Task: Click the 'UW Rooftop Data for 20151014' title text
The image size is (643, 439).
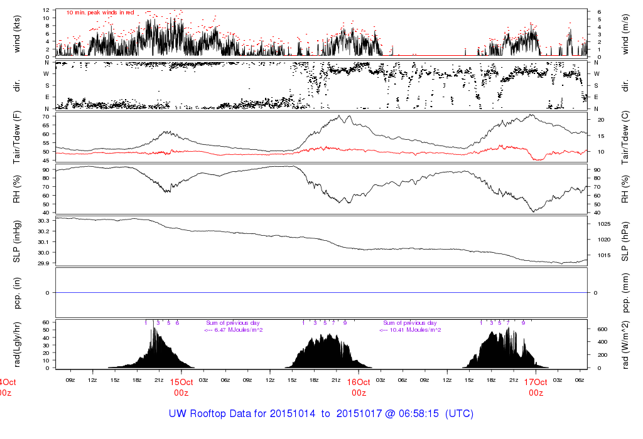Action: [x=242, y=414]
